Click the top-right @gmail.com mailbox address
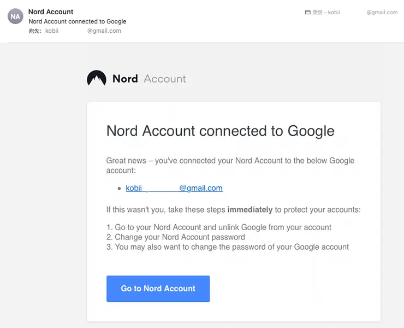Image resolution: width=404 pixels, height=328 pixels. click(x=382, y=13)
